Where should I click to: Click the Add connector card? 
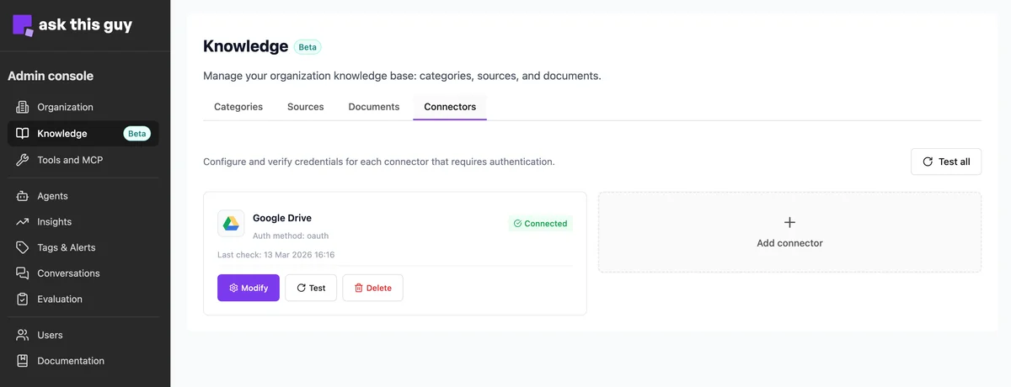[x=789, y=232]
